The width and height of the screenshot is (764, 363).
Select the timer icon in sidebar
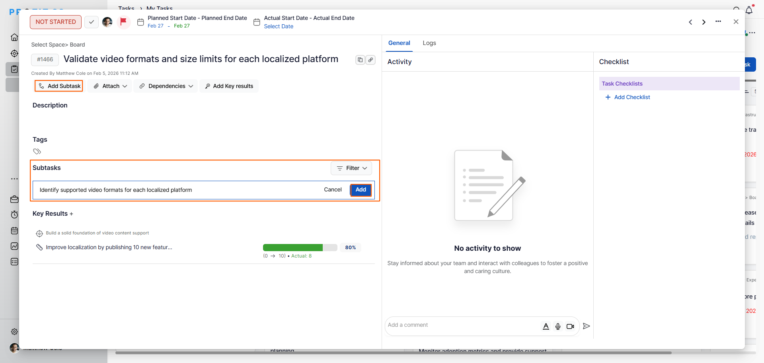[14, 215]
